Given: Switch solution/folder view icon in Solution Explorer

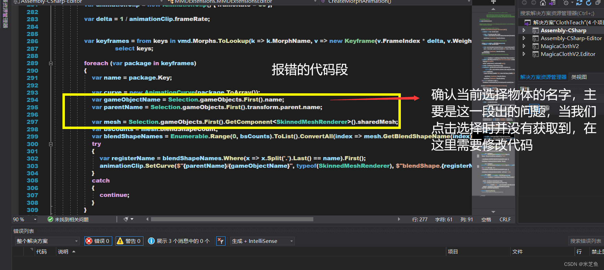Looking at the screenshot, I should pos(552,3).
